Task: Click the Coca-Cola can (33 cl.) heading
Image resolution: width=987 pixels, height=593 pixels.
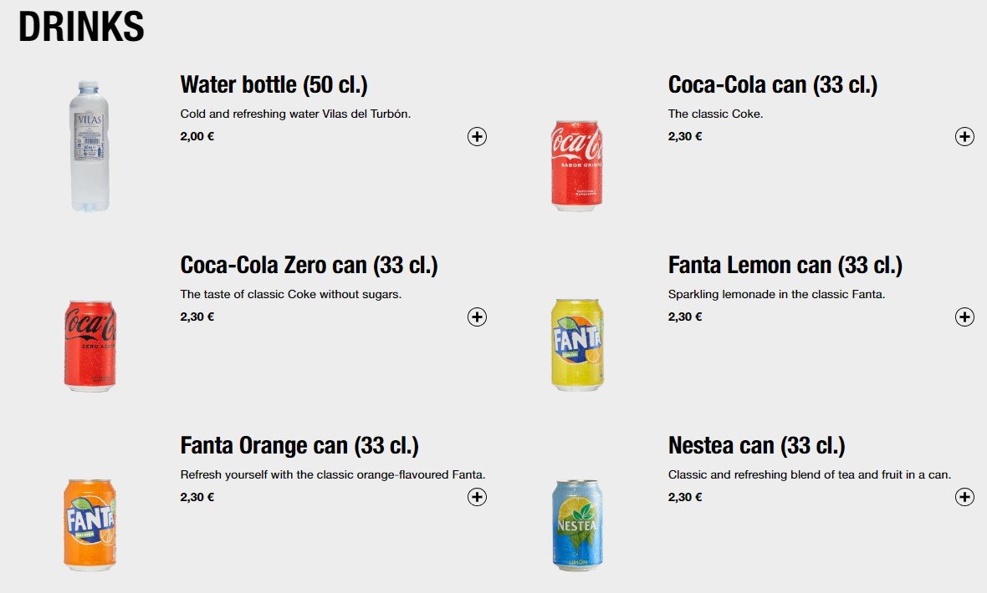Action: (x=773, y=84)
